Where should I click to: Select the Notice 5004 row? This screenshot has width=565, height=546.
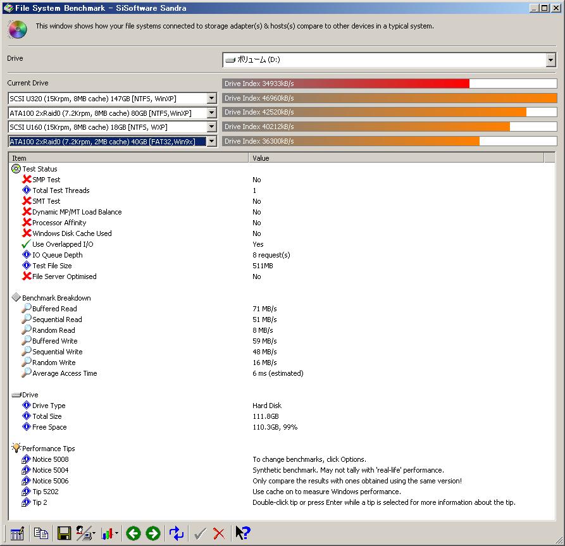tap(281, 470)
